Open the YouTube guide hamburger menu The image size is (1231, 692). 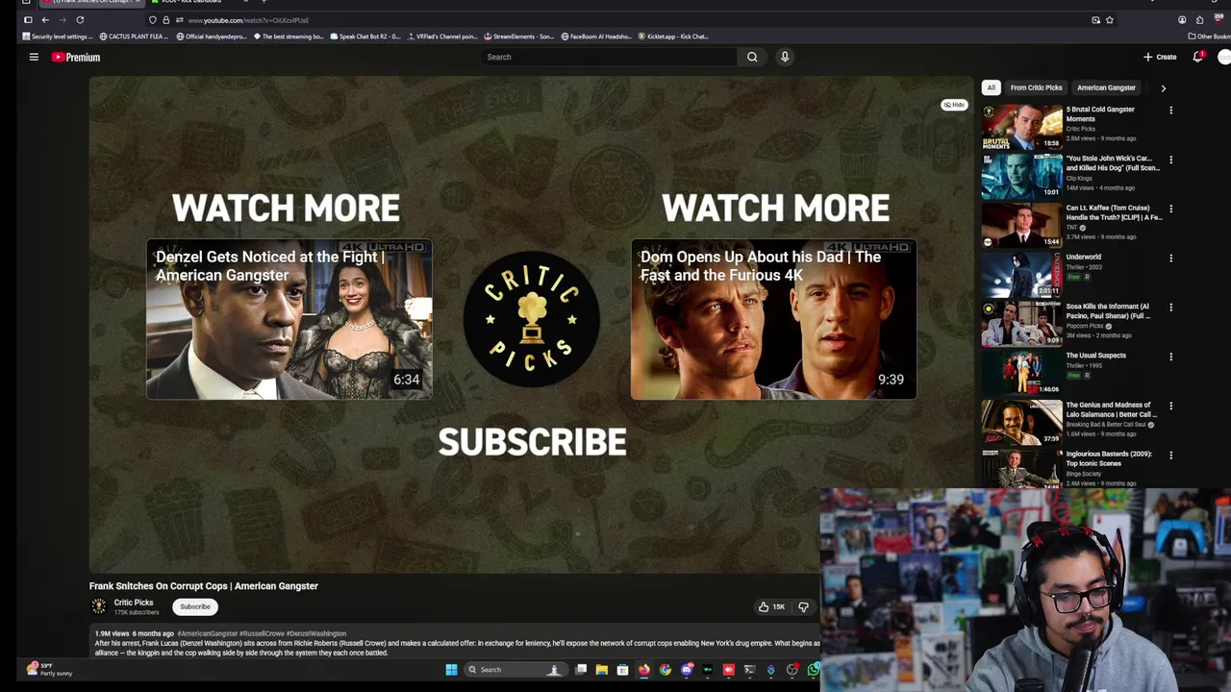click(34, 57)
